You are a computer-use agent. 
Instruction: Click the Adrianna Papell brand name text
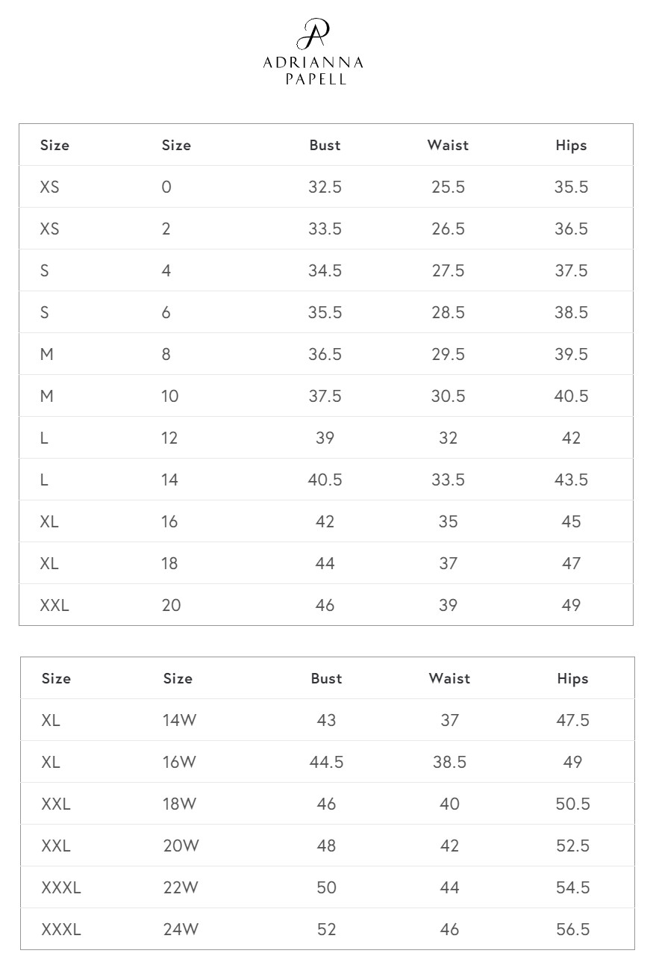pos(313,71)
